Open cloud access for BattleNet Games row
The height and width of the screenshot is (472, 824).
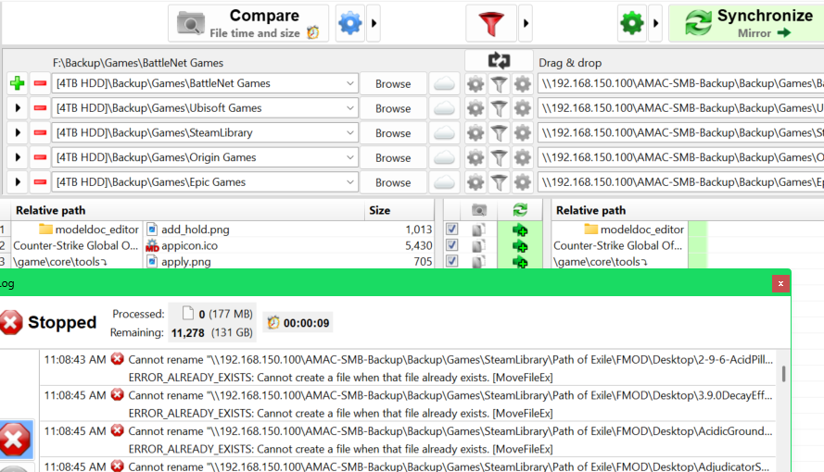444,83
